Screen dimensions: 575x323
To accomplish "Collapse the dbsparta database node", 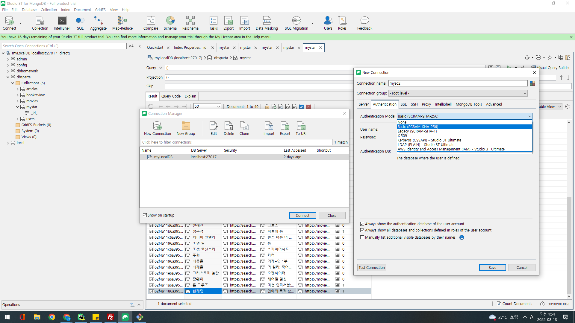I will (8, 77).
